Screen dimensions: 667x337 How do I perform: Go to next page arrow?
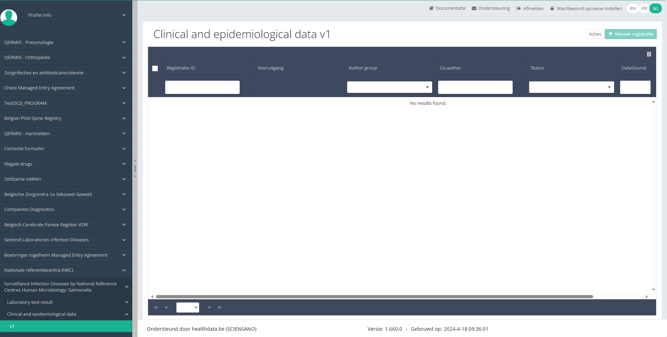tap(210, 307)
